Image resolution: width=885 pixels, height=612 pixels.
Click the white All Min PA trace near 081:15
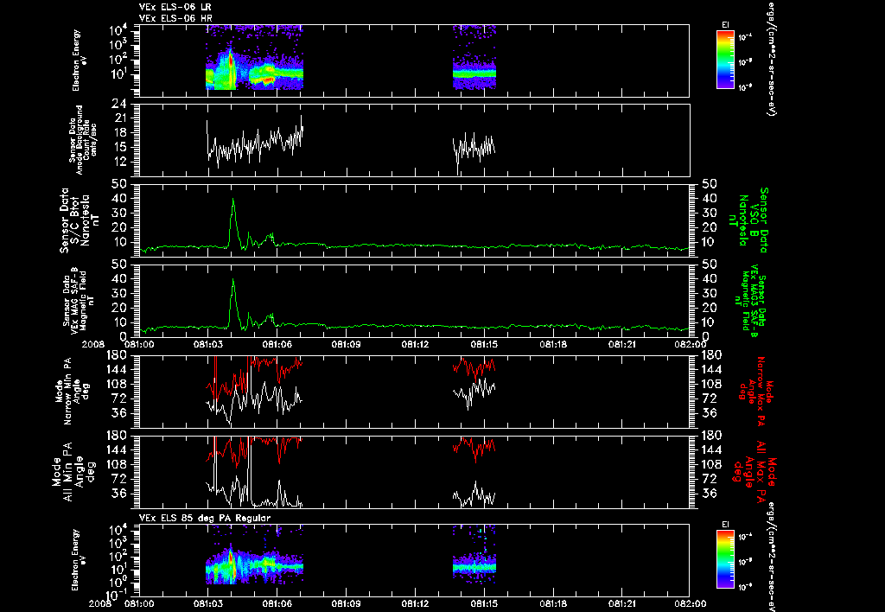[474, 495]
